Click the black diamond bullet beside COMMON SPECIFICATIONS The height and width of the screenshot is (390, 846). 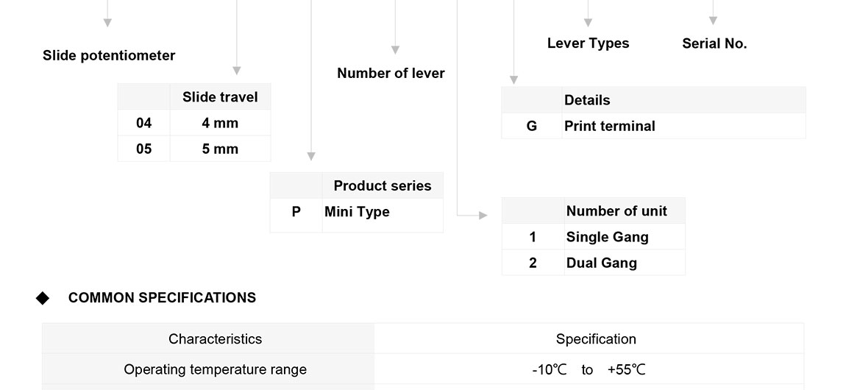pyautogui.click(x=43, y=298)
